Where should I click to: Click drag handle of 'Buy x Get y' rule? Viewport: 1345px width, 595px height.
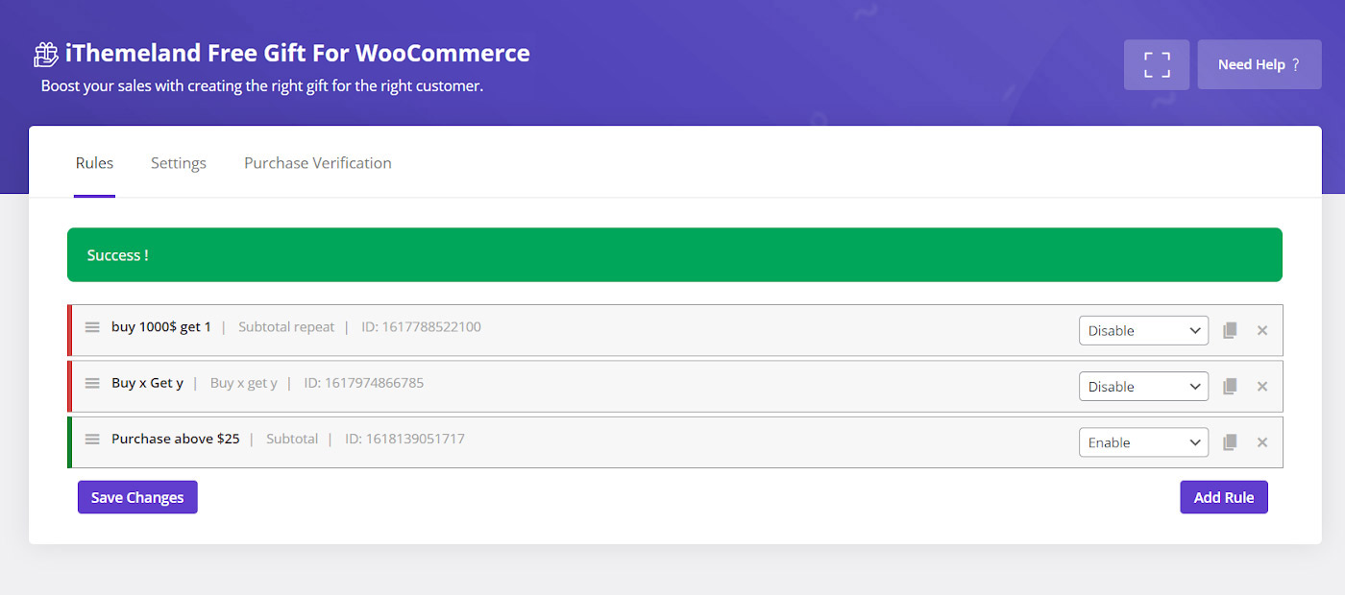click(92, 383)
